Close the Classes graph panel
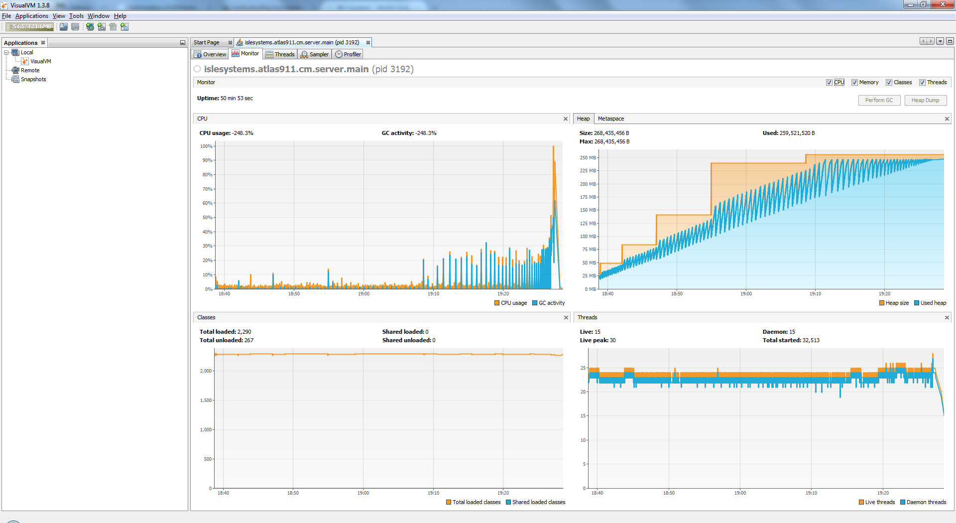This screenshot has width=956, height=523. click(566, 317)
